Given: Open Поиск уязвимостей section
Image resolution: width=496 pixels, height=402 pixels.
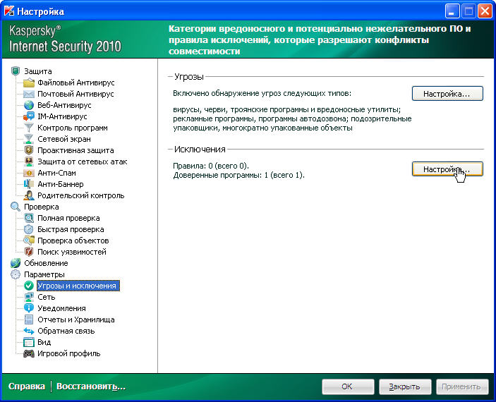Looking at the screenshot, I should 72,252.
